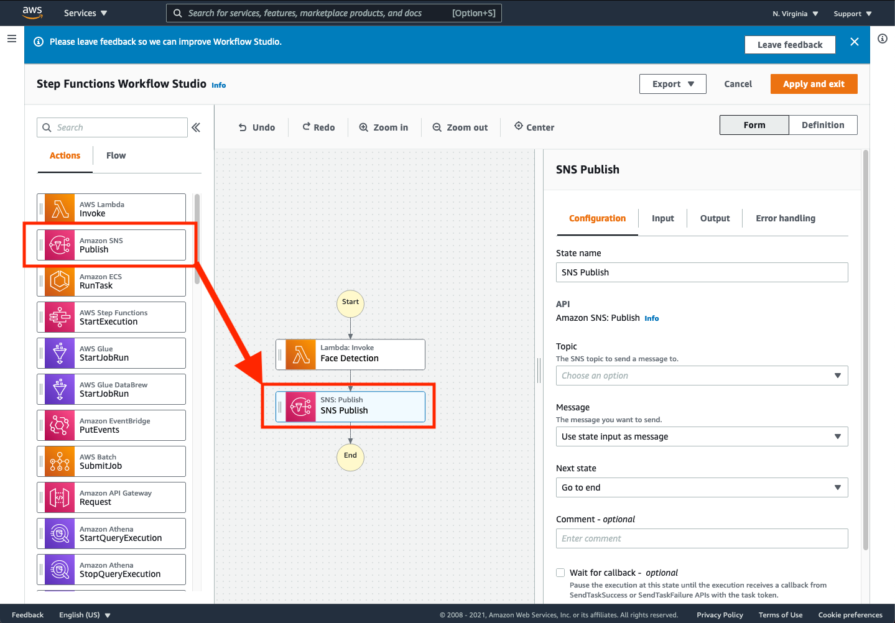This screenshot has width=895, height=623.
Task: Open the Privacy Policy link
Action: click(x=720, y=615)
